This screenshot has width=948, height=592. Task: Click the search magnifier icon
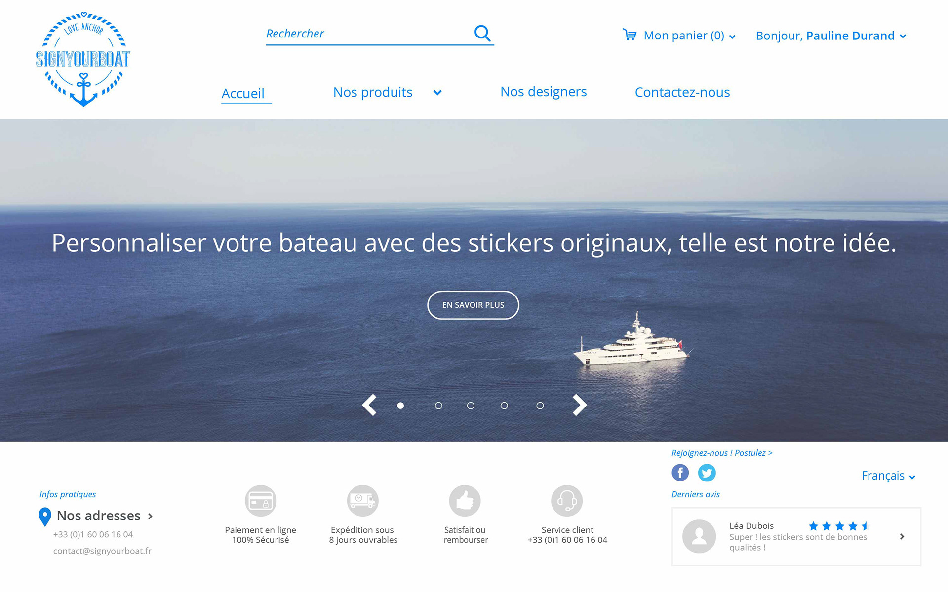pos(482,33)
